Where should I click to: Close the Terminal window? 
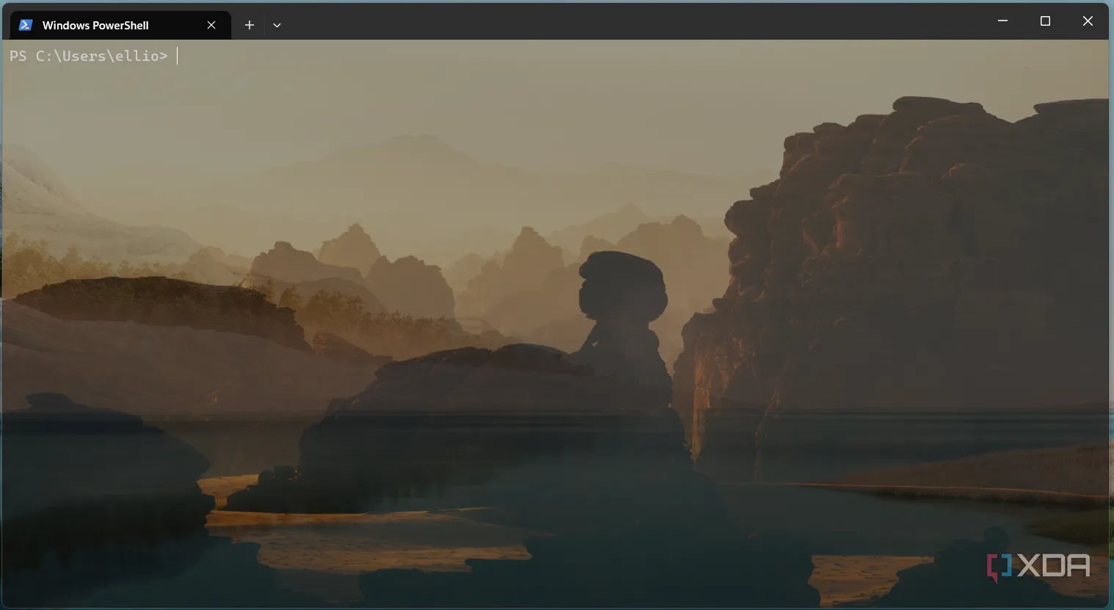coord(1088,21)
